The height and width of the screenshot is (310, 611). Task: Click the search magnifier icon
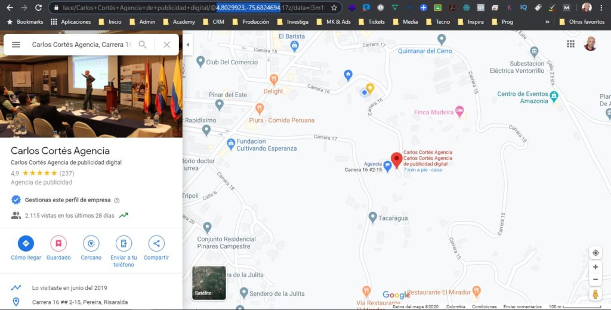click(x=143, y=45)
